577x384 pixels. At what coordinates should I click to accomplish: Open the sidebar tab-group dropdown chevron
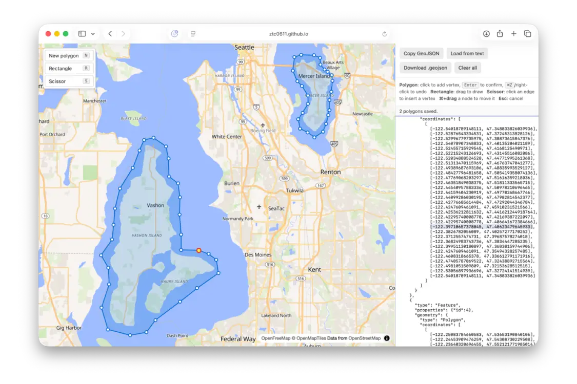point(93,34)
